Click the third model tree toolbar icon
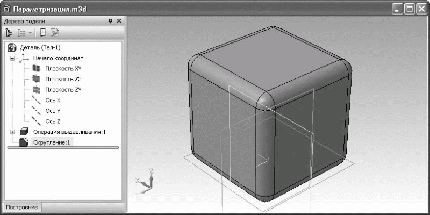 pos(42,33)
